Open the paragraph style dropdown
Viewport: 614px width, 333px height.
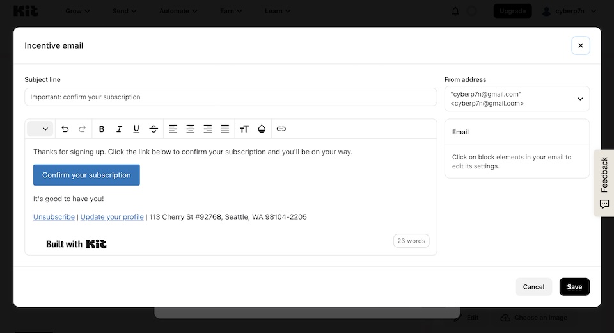tap(40, 129)
